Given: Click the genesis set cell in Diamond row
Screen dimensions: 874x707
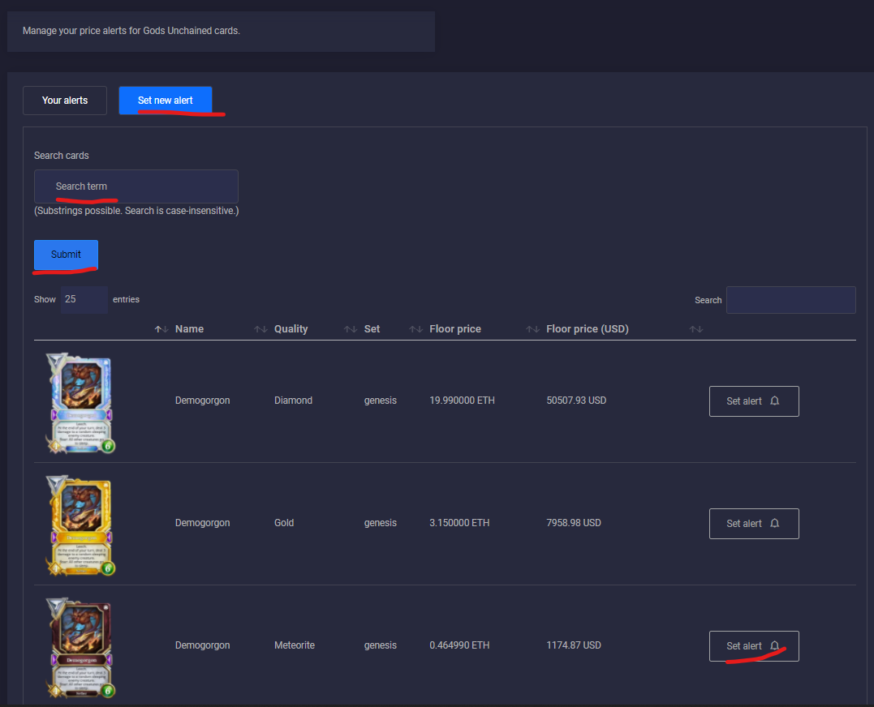Looking at the screenshot, I should 380,401.
